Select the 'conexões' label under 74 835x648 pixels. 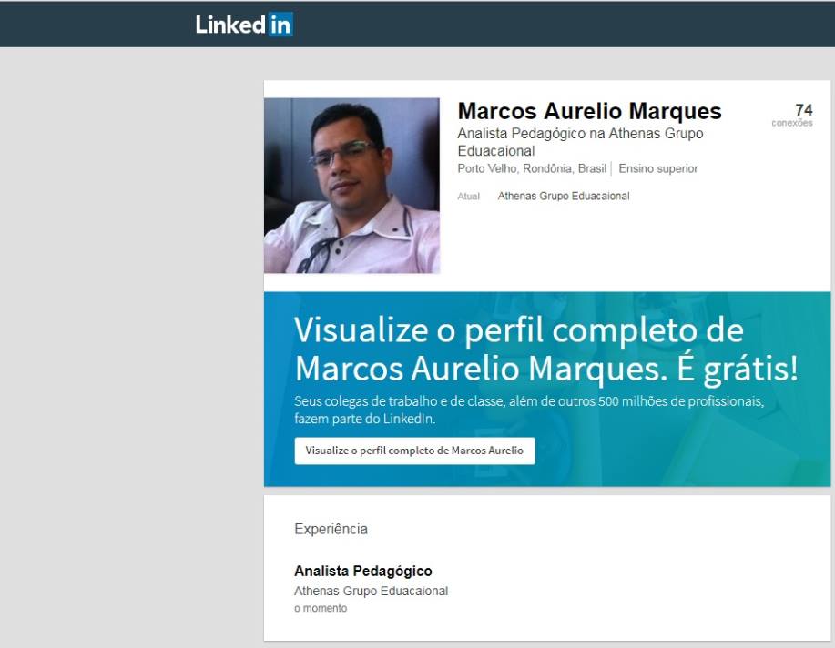tap(792, 123)
